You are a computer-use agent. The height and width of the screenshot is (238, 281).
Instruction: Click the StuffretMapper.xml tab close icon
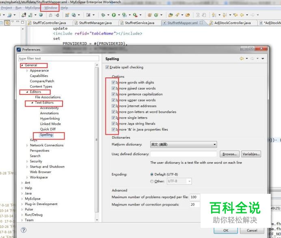coord(201,23)
